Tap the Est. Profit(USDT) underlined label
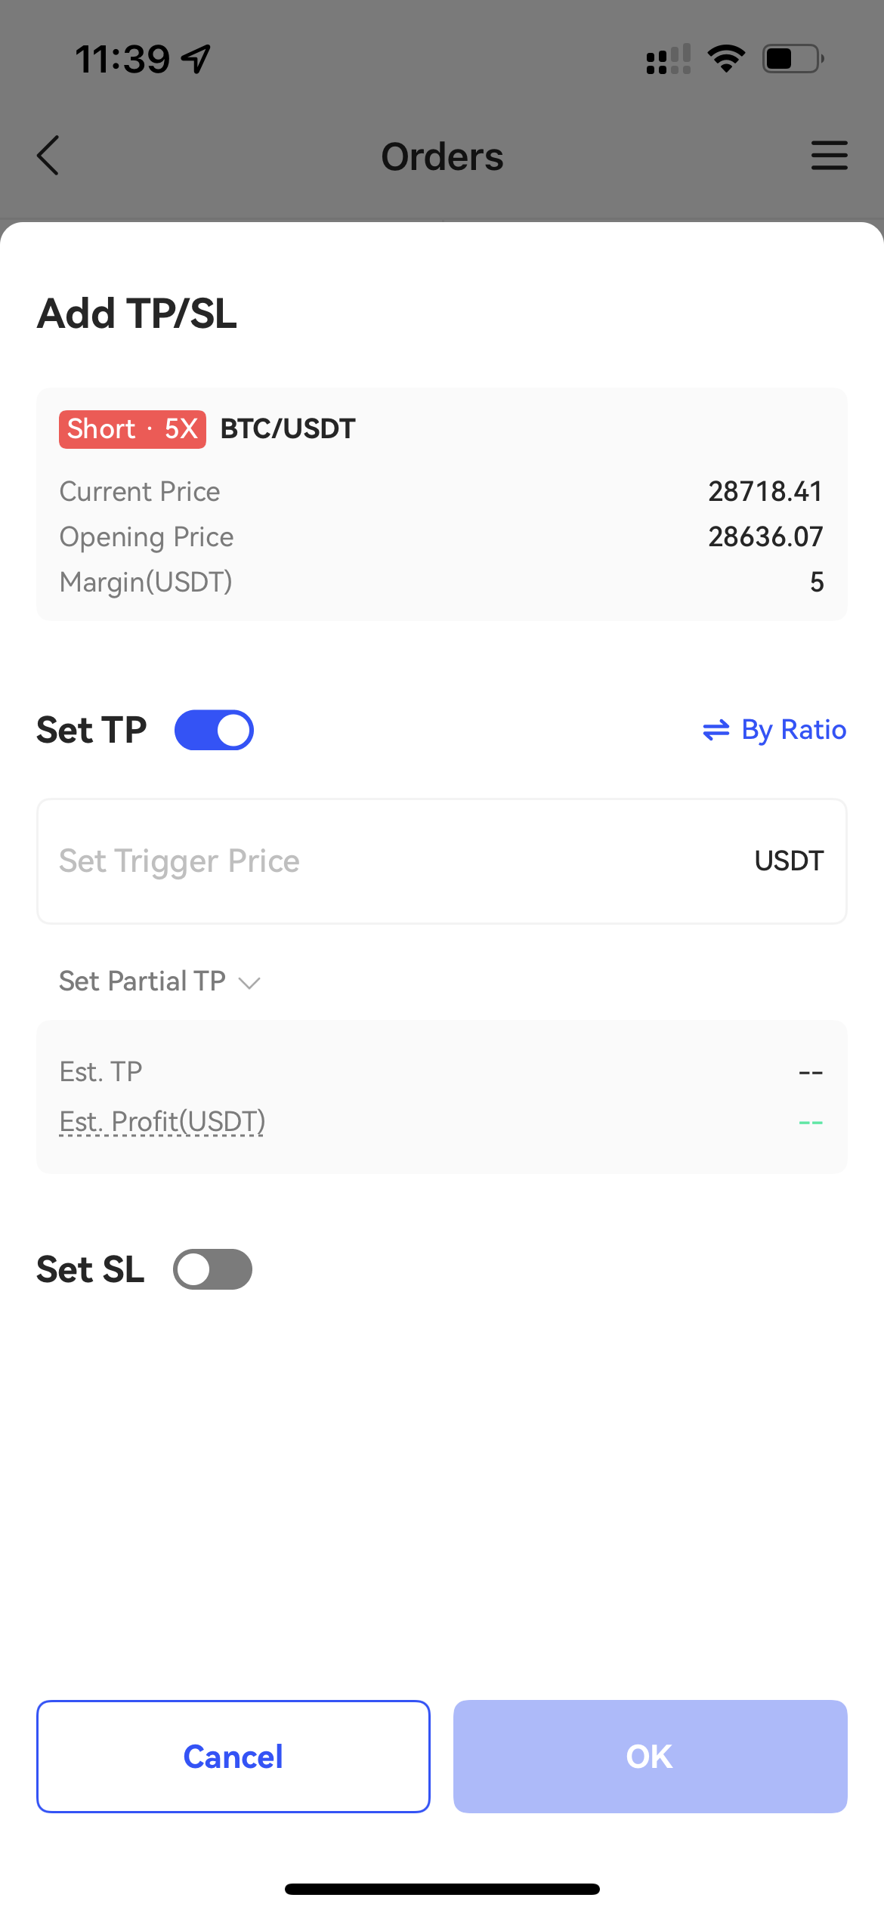 tap(162, 1122)
